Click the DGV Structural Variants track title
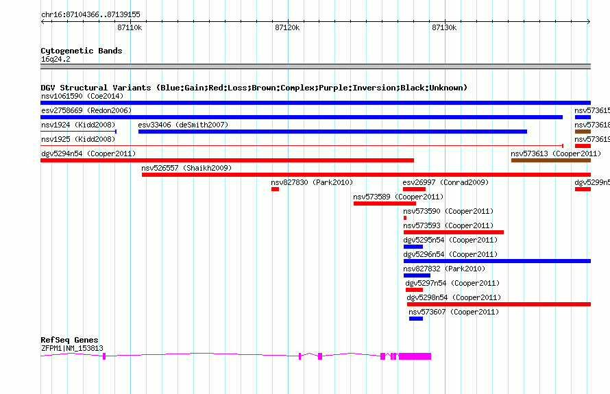Viewport: 610px width, 394px height. (x=254, y=88)
